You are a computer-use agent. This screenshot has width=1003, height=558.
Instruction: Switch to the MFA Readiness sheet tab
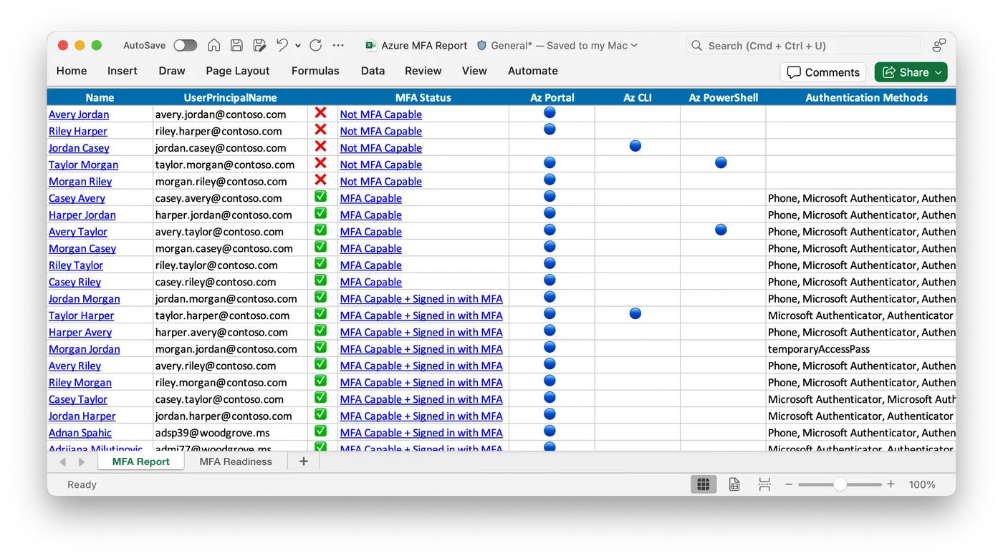(236, 461)
